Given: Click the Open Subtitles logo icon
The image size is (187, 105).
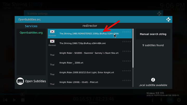Looking at the screenshot, I should pos(20,81).
